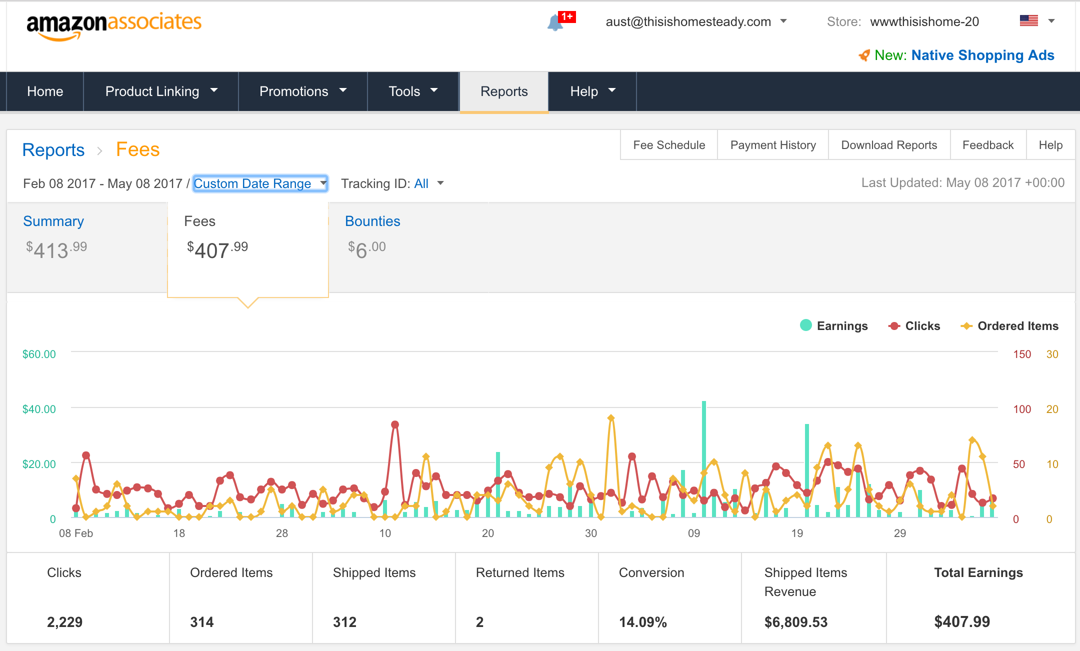Switch to the Summary tab

click(53, 221)
